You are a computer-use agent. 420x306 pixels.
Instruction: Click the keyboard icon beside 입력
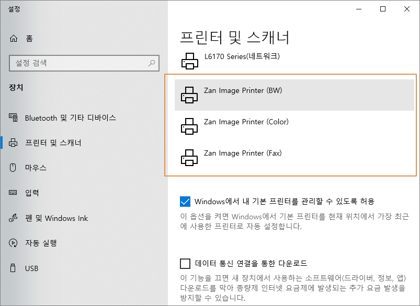point(13,193)
